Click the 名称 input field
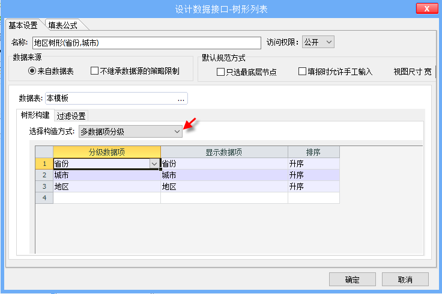The image size is (442, 294). (147, 43)
